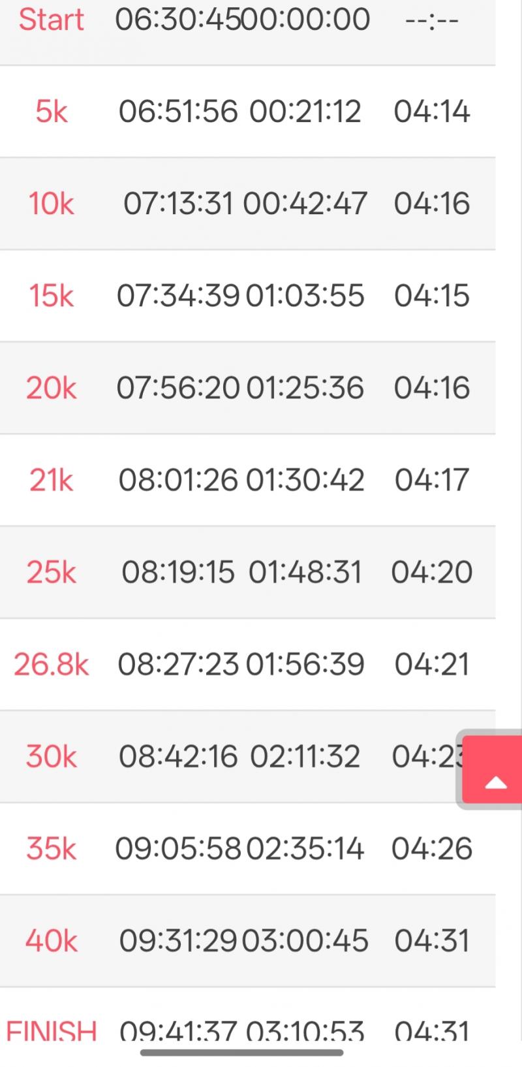Viewport: 522px width, 1067px height.
Task: Tap the FINISH row label
Action: (x=51, y=1030)
